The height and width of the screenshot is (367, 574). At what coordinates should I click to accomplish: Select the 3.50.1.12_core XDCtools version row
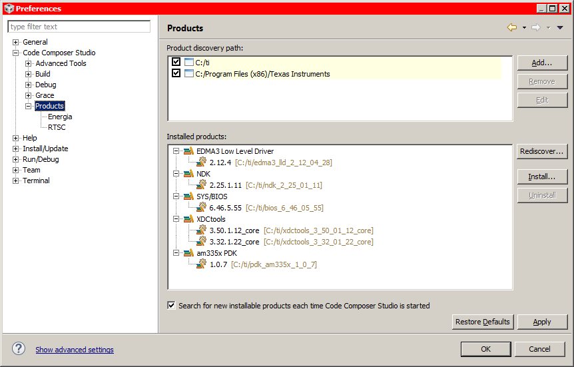(292, 230)
